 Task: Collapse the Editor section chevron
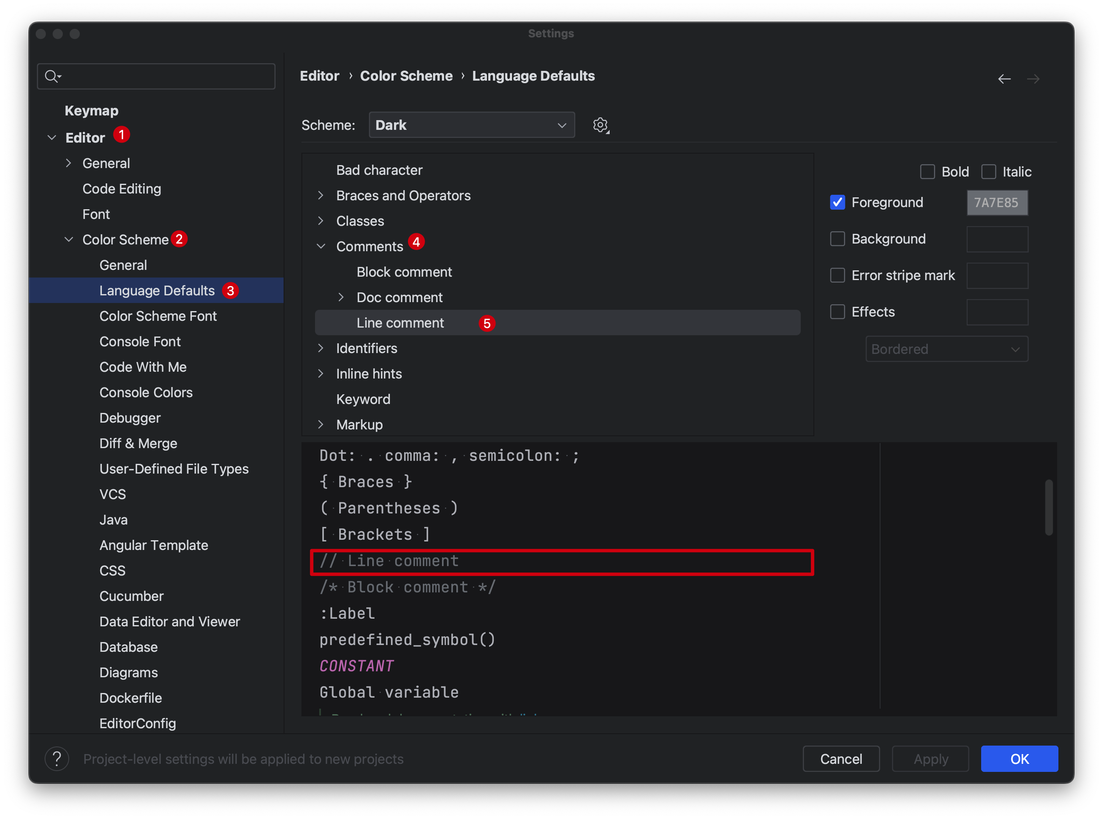pyautogui.click(x=51, y=137)
